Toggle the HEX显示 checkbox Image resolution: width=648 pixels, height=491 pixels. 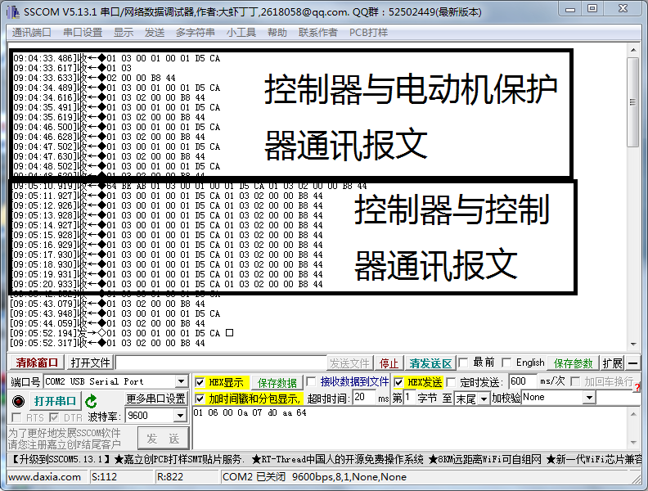tap(200, 382)
